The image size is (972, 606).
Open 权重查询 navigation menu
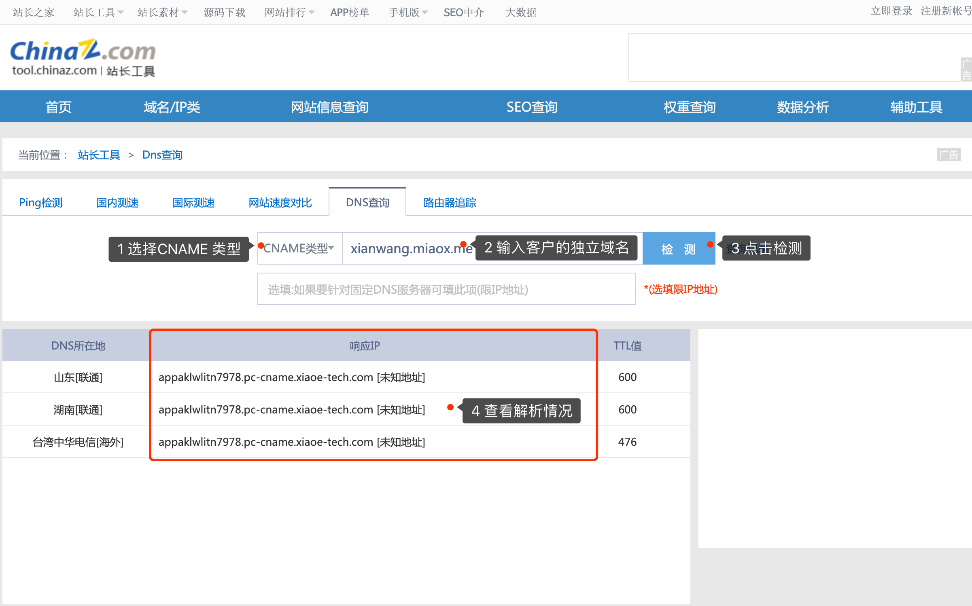tap(690, 107)
